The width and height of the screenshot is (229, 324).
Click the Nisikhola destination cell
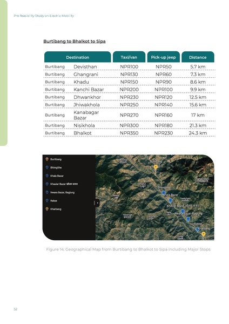(84, 125)
